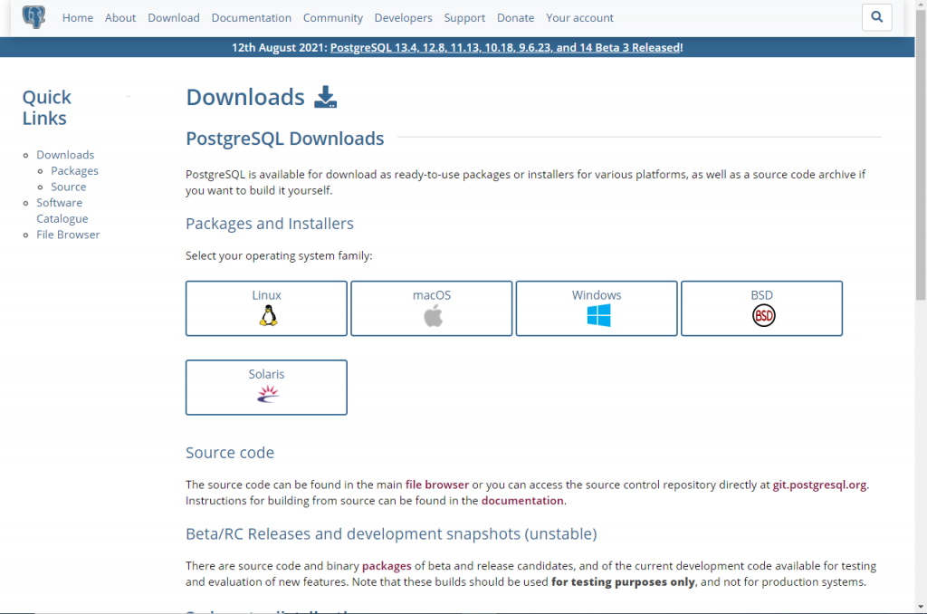Open the Support menu item
927x614 pixels.
pos(464,18)
